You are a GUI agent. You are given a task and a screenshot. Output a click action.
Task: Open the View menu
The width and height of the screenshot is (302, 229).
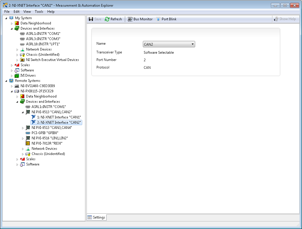(27, 12)
